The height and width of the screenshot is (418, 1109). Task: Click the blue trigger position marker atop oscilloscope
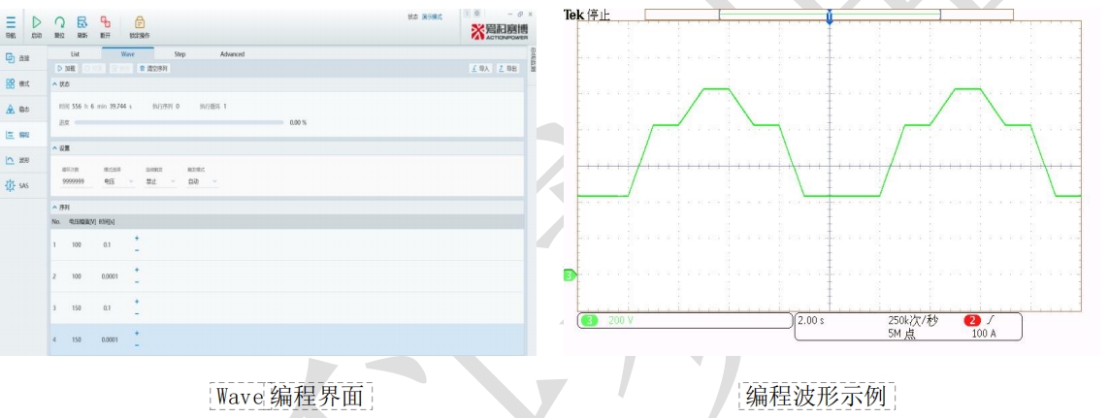coord(829,16)
